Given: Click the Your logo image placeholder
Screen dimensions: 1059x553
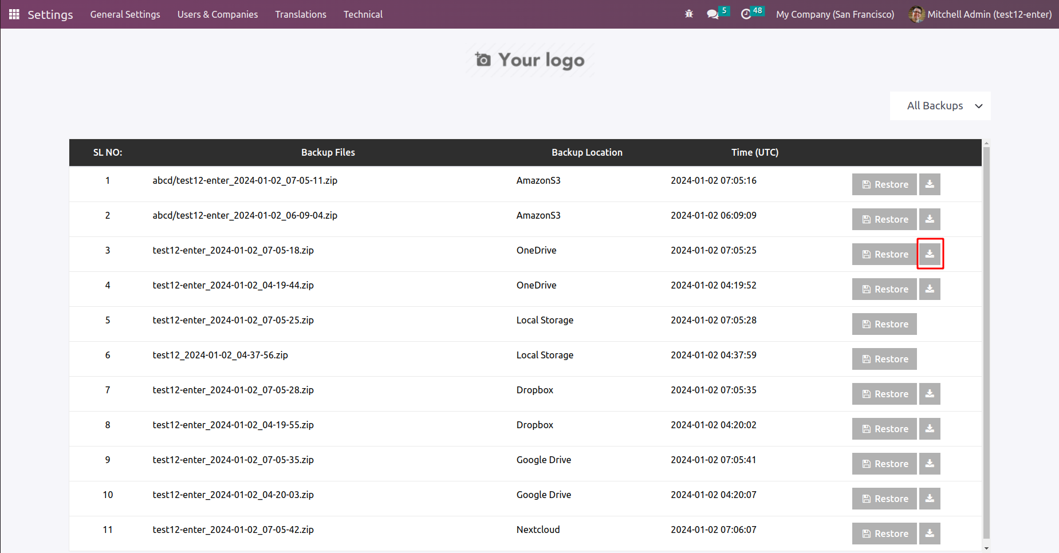Looking at the screenshot, I should (530, 60).
